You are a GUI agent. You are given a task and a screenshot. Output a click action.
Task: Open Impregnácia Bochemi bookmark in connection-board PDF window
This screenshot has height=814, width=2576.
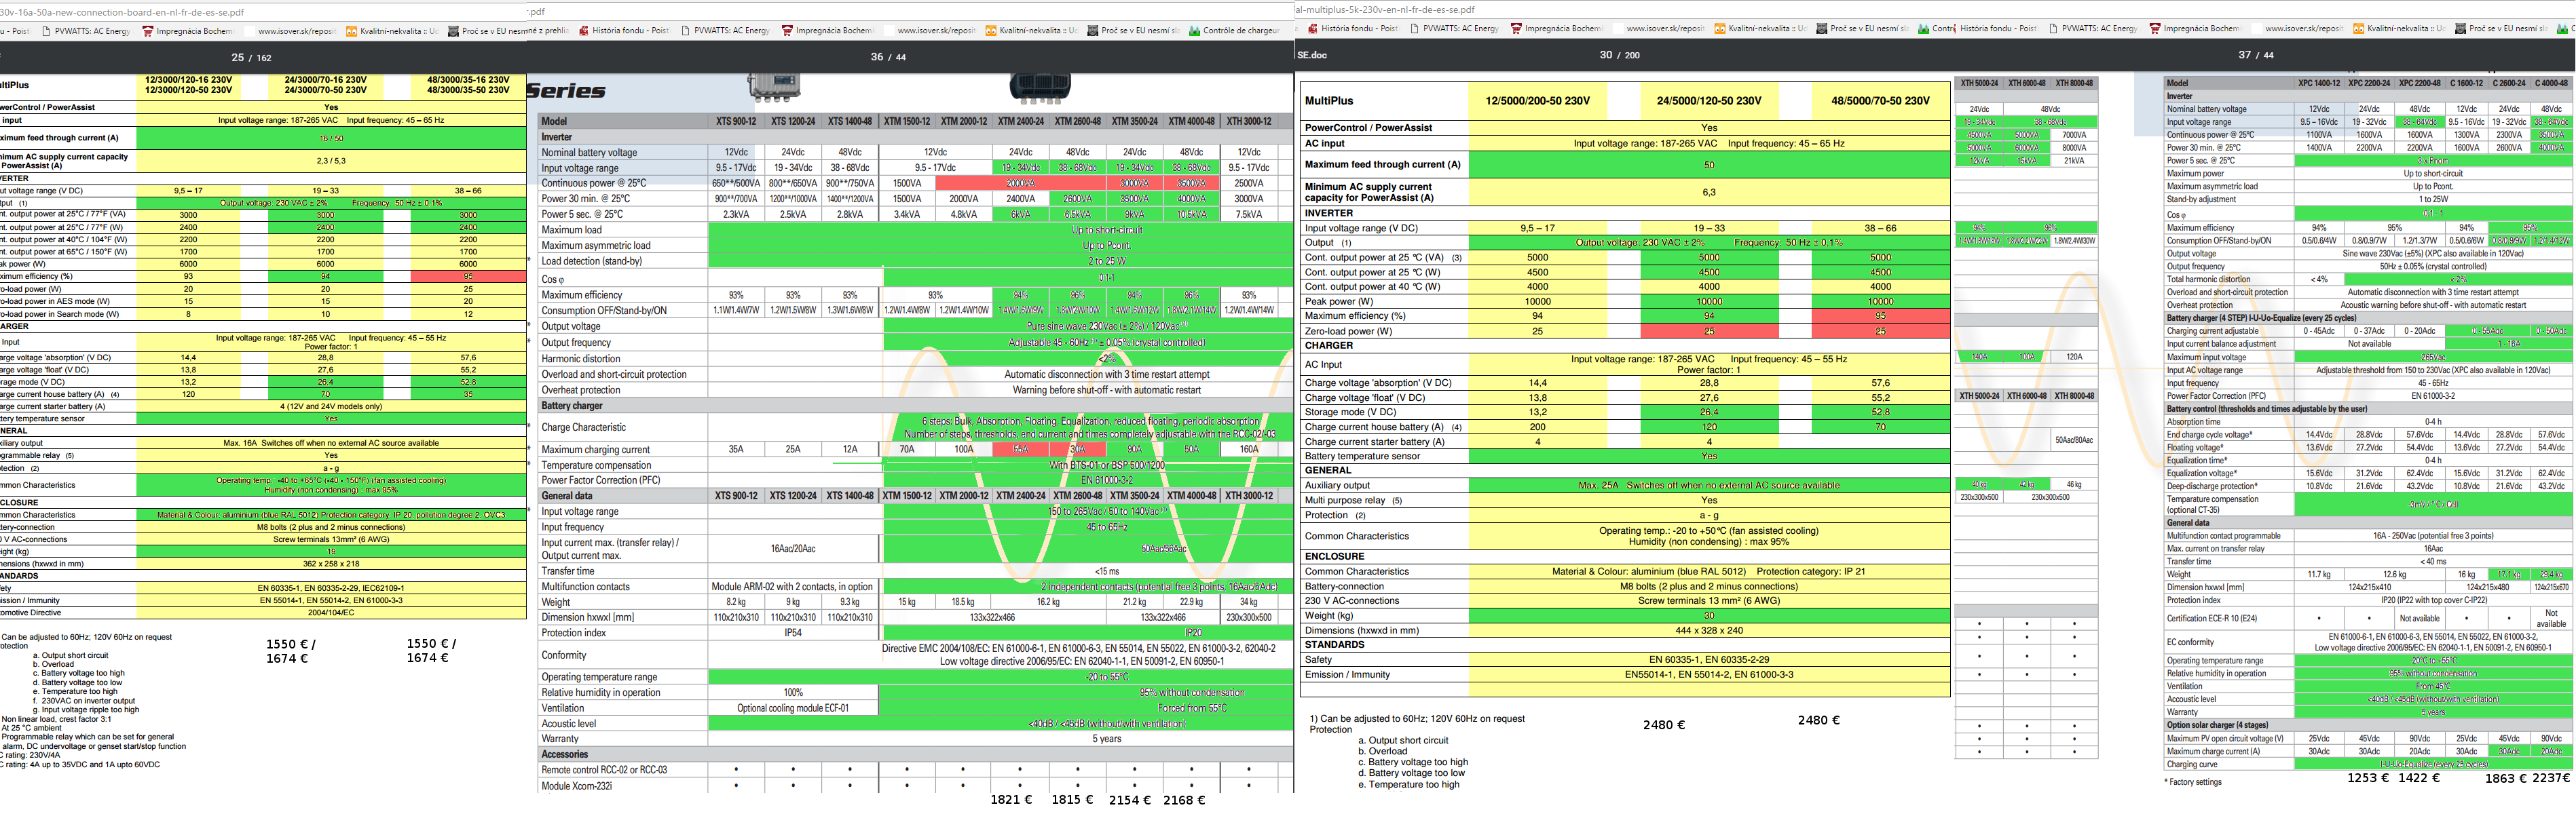(x=195, y=31)
